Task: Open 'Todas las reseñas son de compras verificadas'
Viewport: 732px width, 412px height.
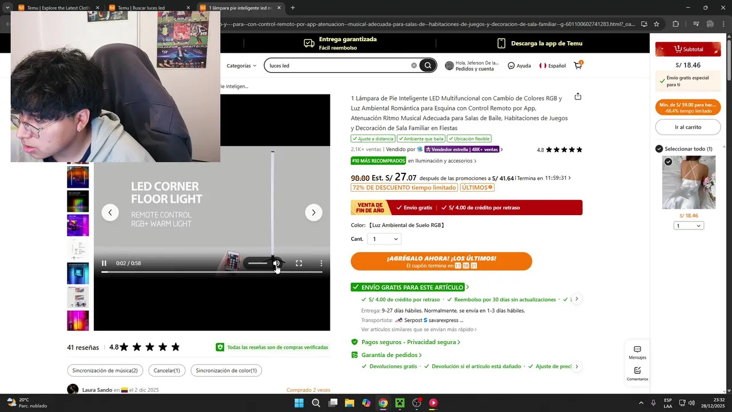Action: click(x=272, y=347)
